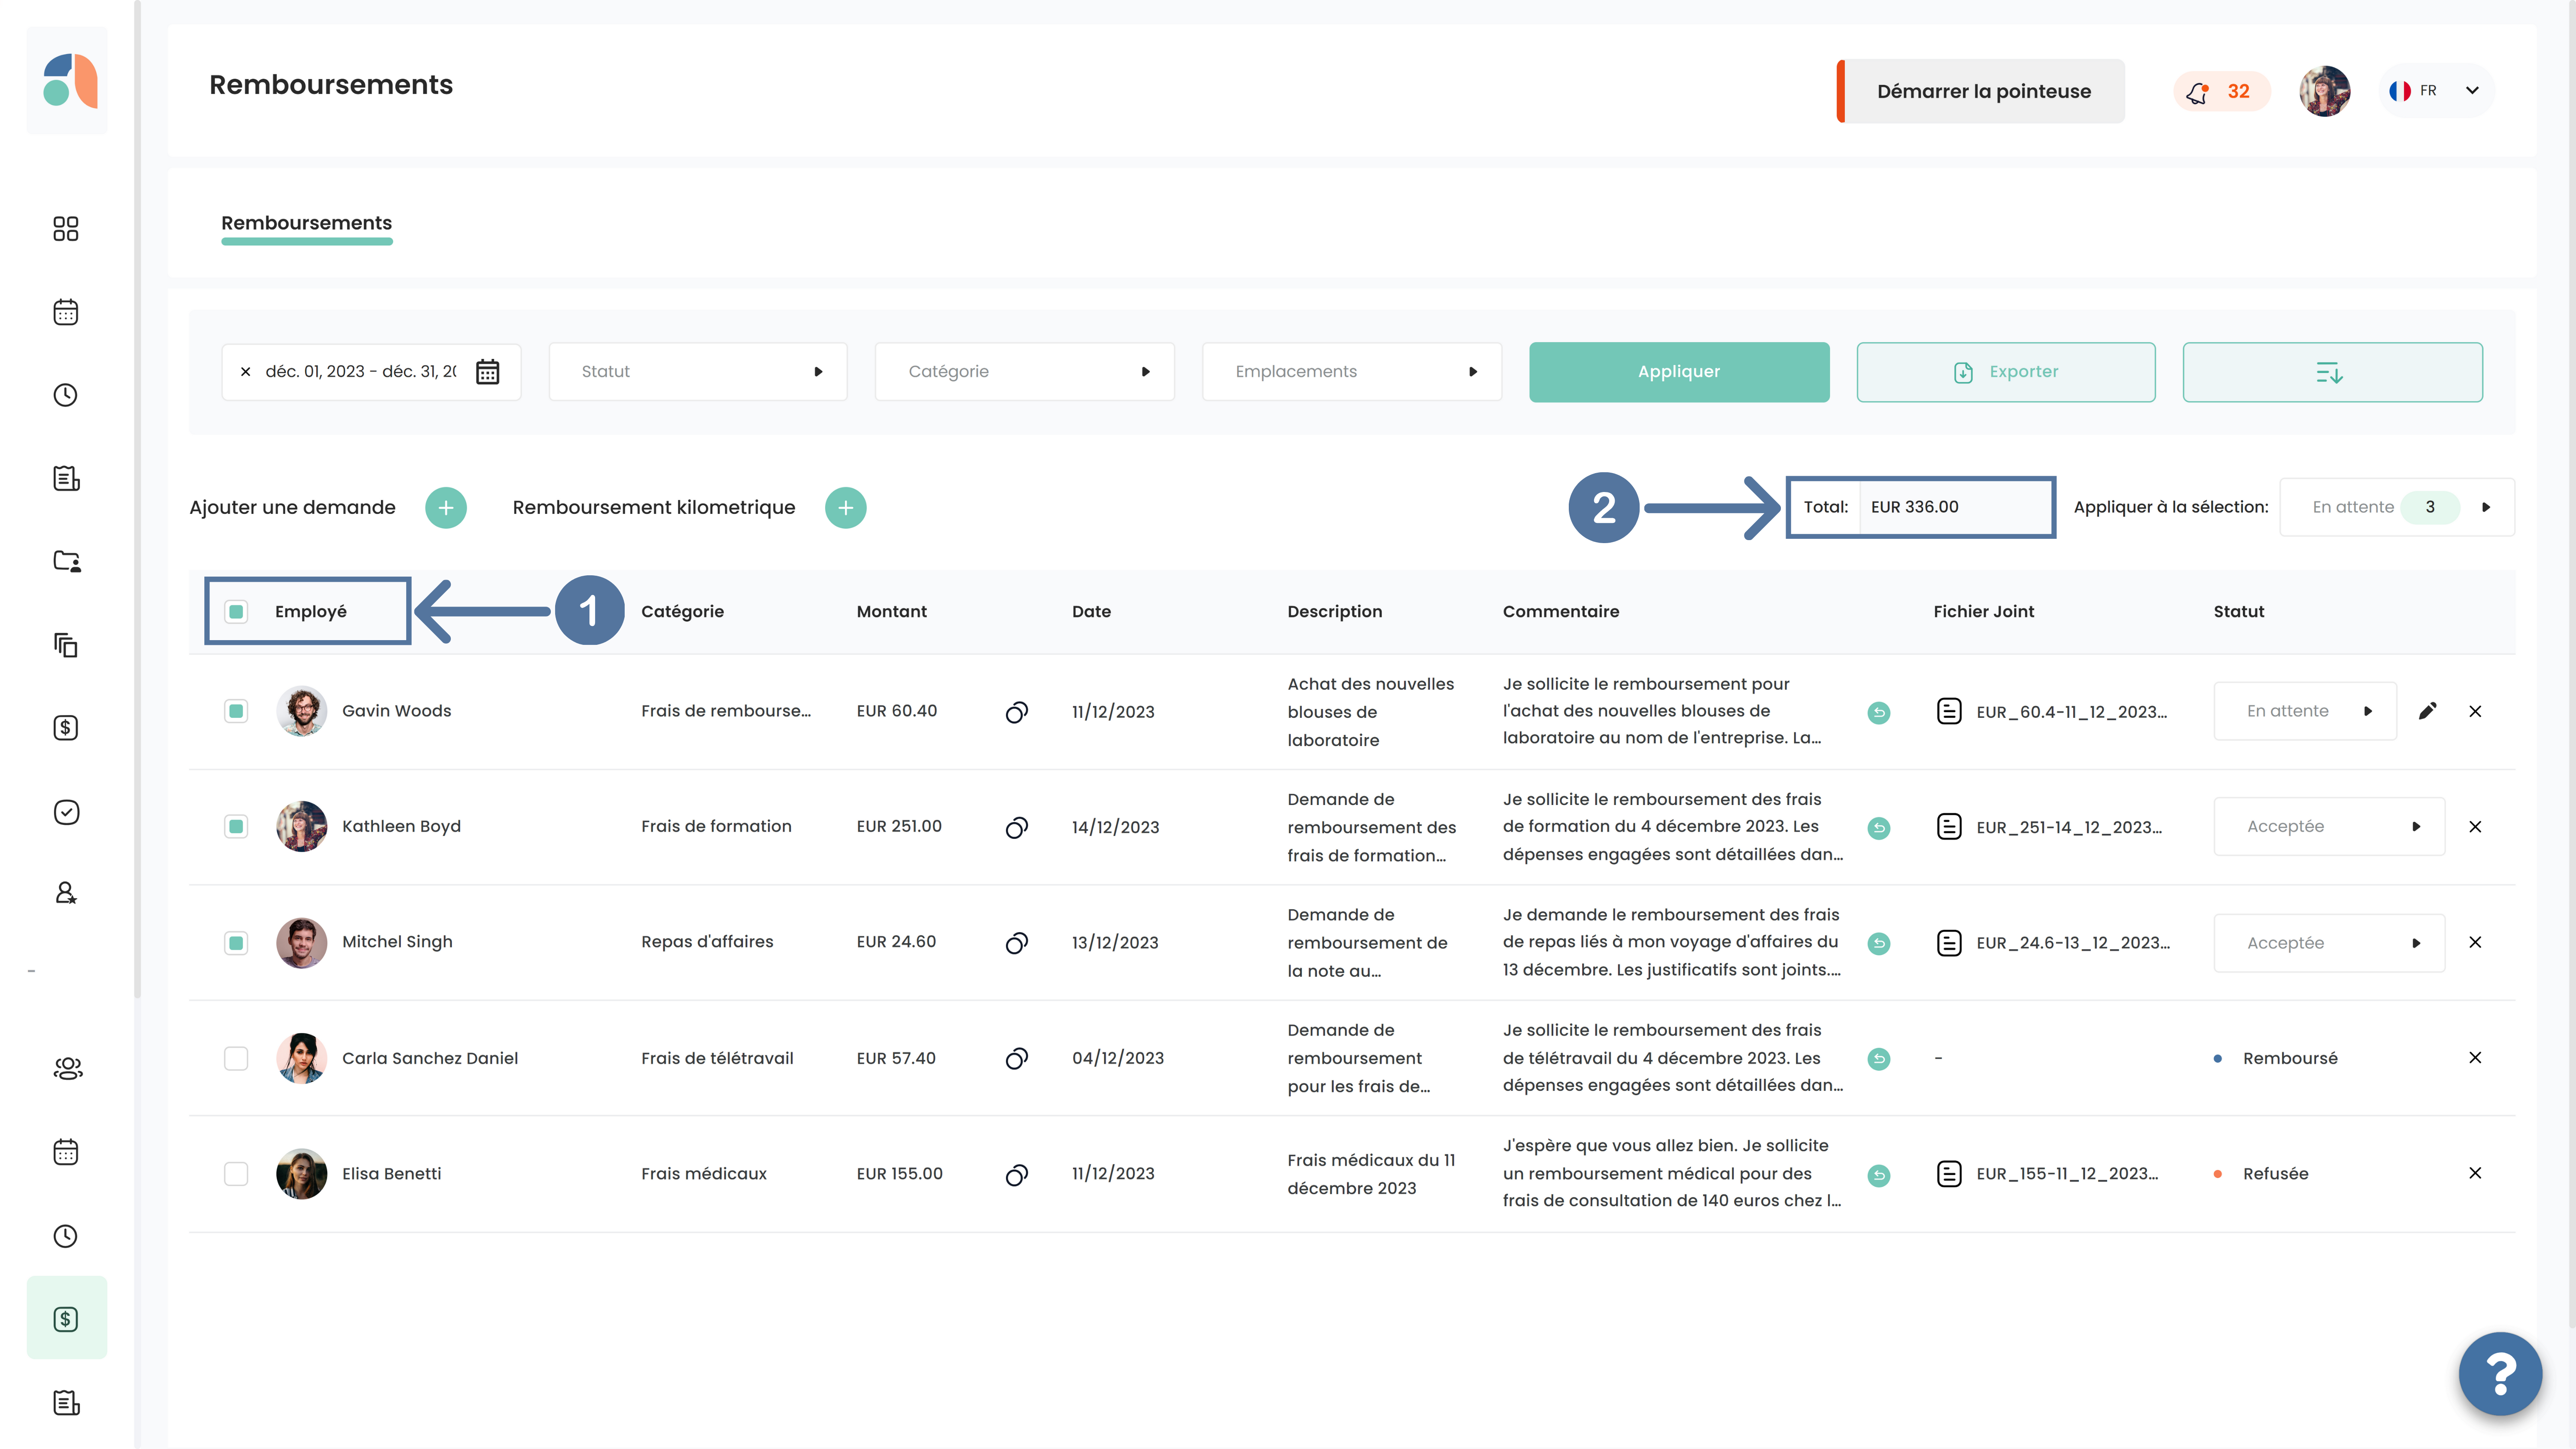The width and height of the screenshot is (2576, 1449).
Task: Open the bulk status dropdown showing En attente 3
Action: [x=2397, y=507]
